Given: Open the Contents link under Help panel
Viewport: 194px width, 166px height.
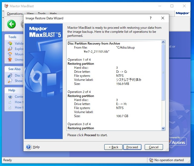Looking at the screenshot, I should (19, 97).
